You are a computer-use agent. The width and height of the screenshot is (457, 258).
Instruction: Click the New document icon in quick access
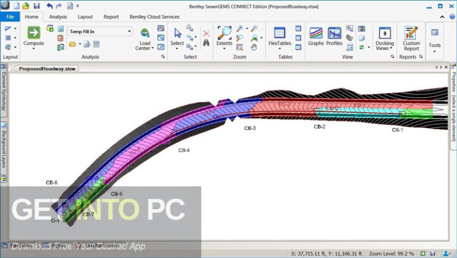click(x=17, y=6)
